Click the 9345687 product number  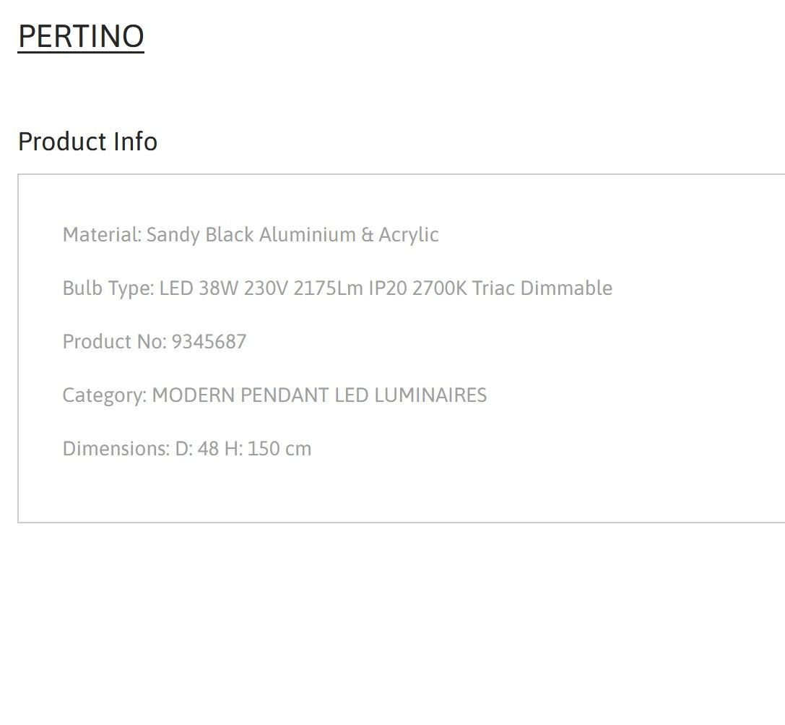pyautogui.click(x=209, y=342)
